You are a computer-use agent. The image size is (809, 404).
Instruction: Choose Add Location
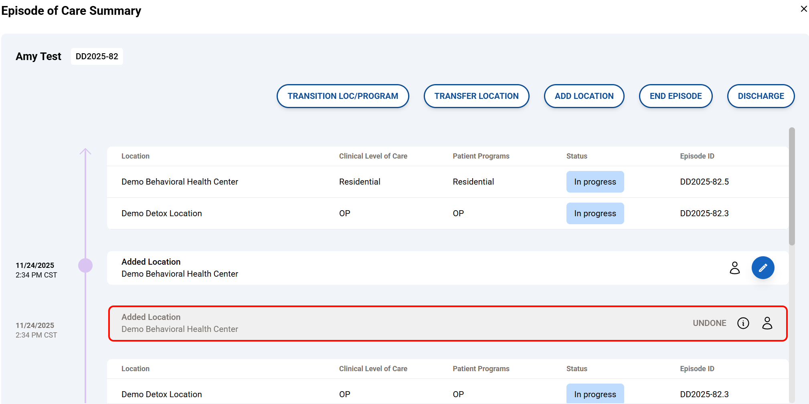[x=584, y=96]
